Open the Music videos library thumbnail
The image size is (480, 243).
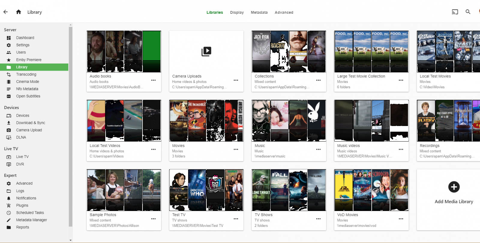pyautogui.click(x=371, y=121)
